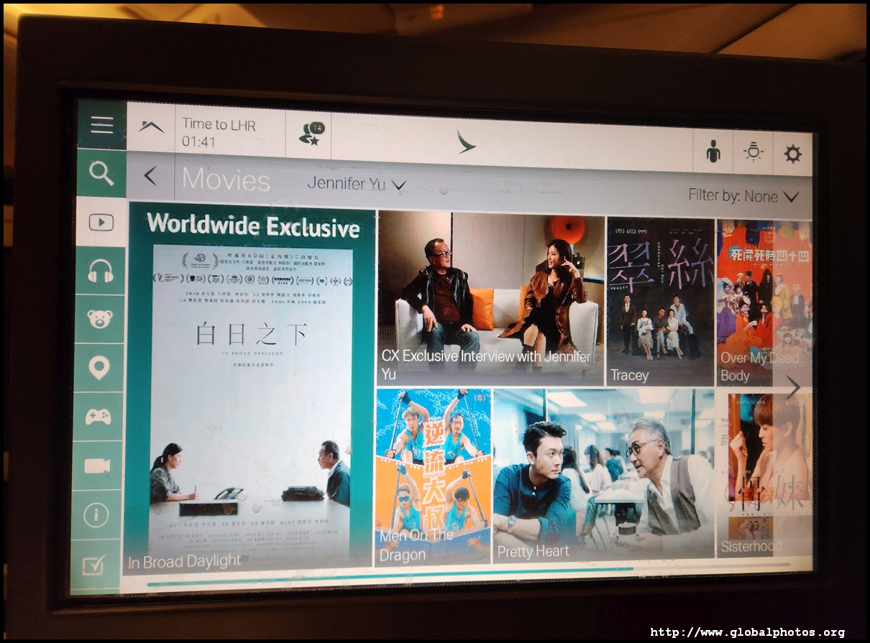Tap the Time to LHR display
The image size is (870, 643).
tap(219, 132)
